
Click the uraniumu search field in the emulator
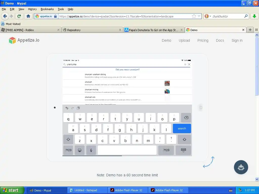124,64
